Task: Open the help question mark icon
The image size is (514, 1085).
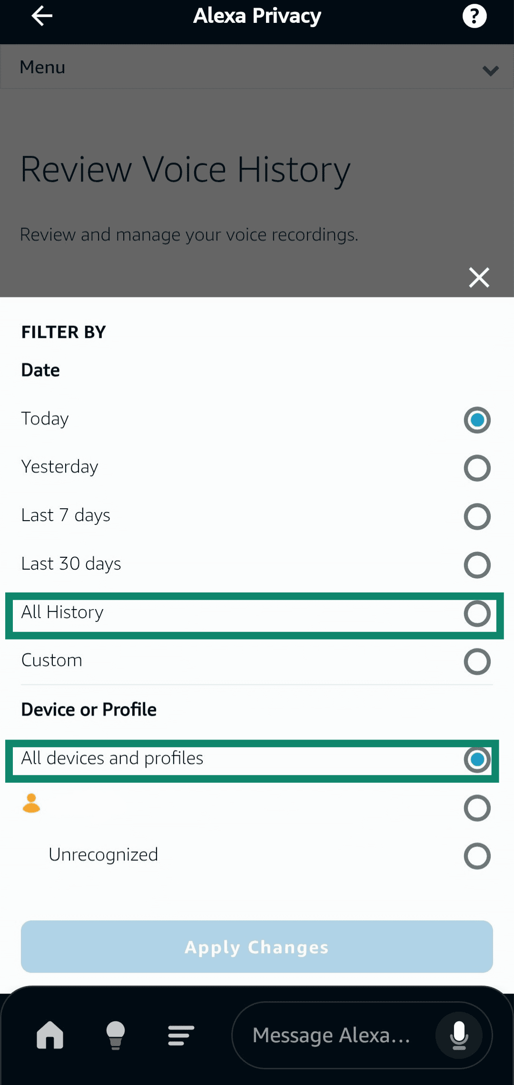Action: pos(474,15)
